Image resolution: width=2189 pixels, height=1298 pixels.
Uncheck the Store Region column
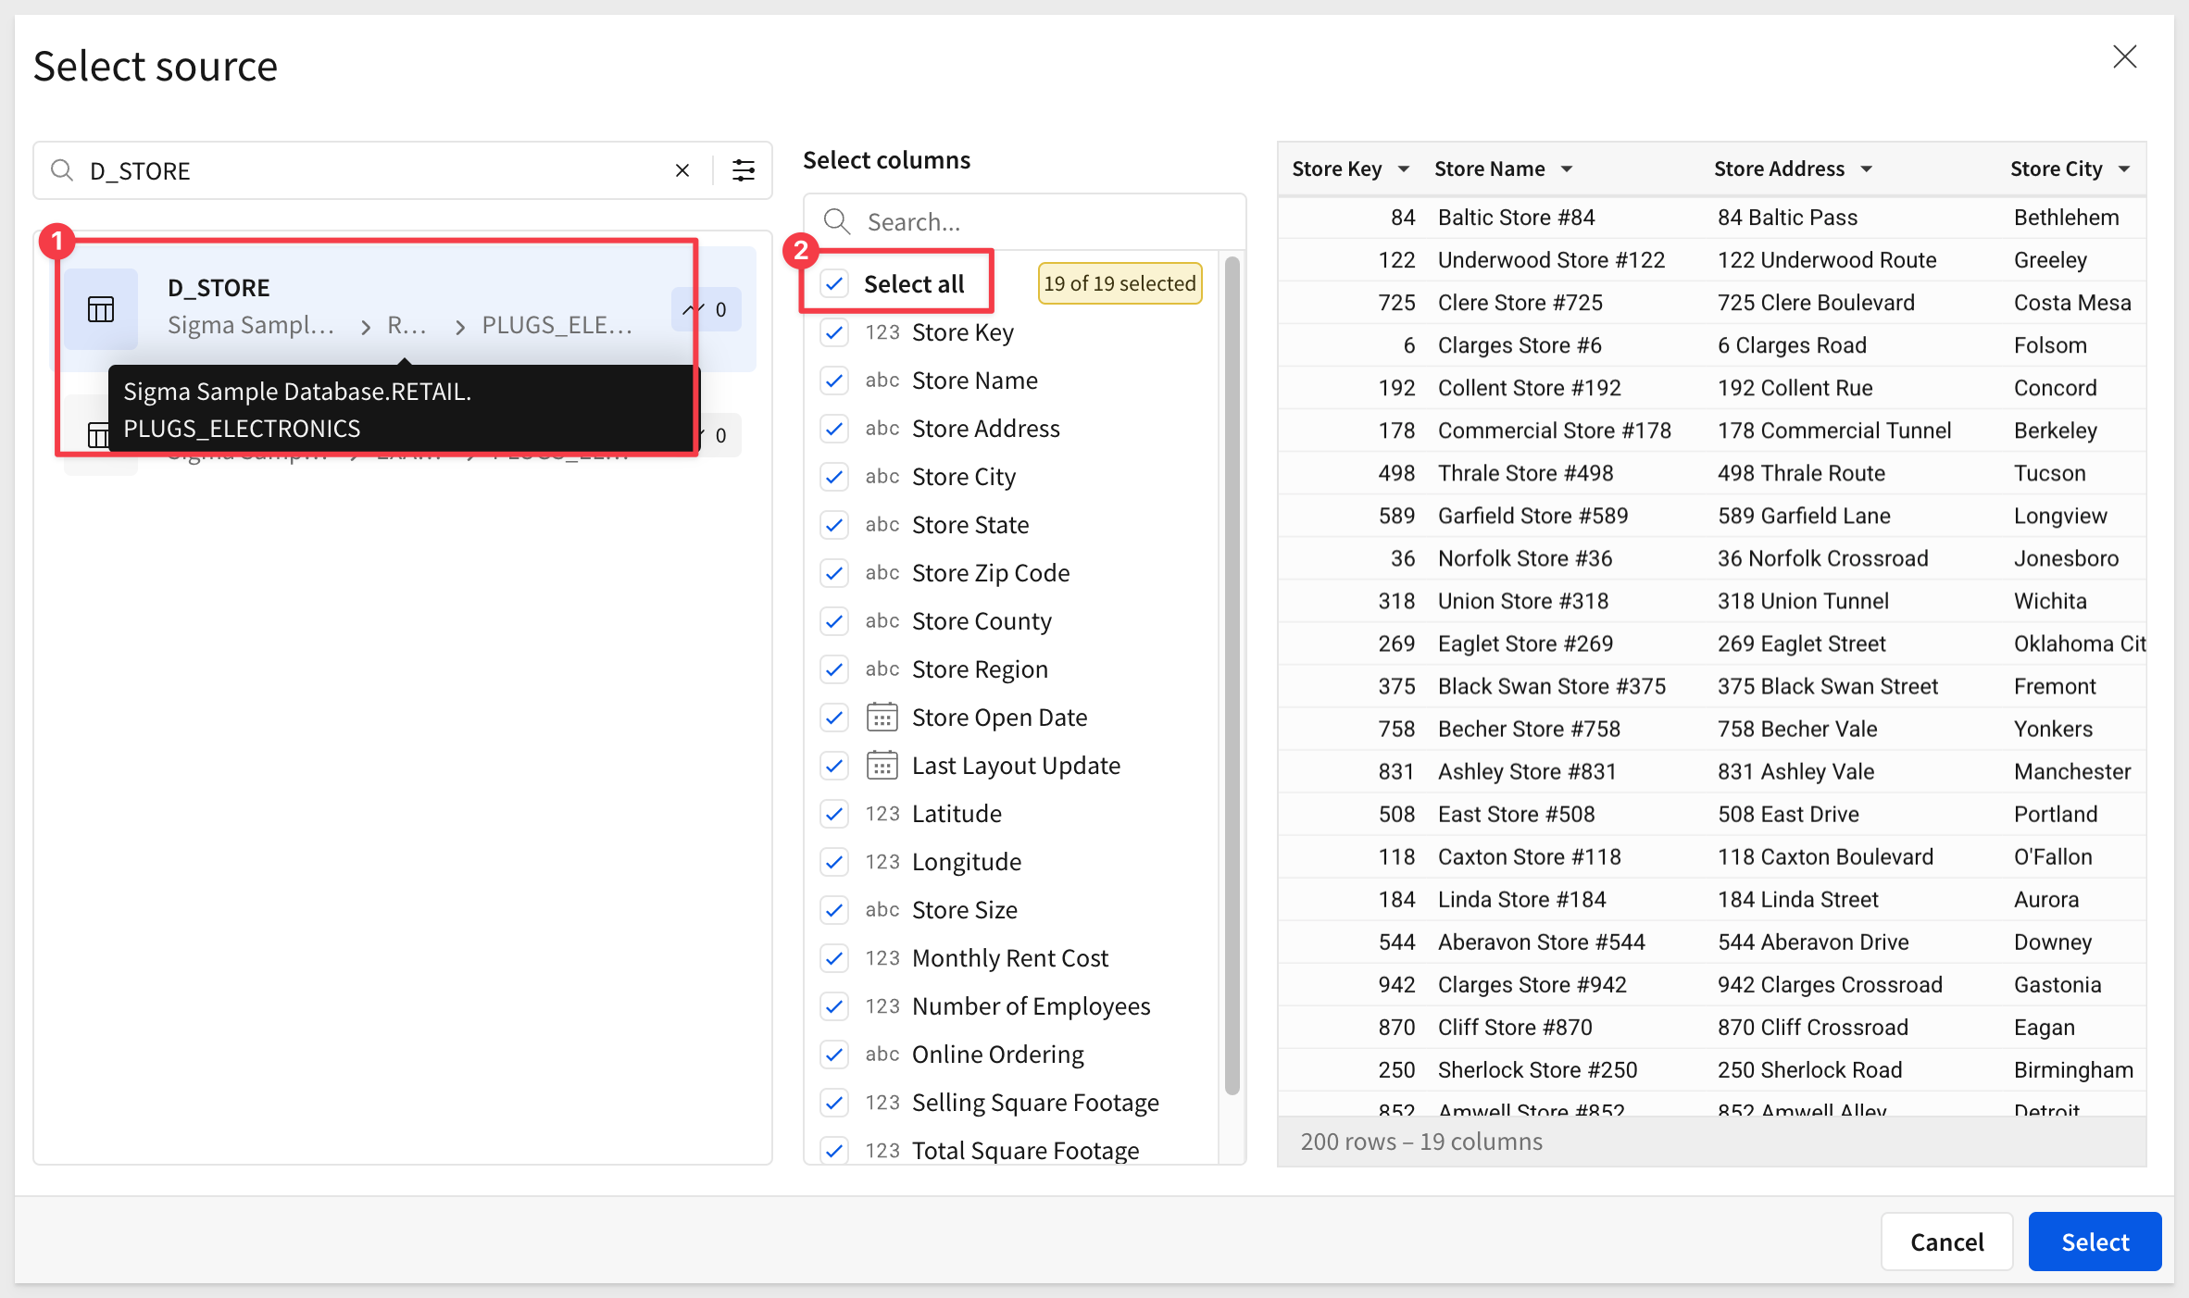[834, 669]
